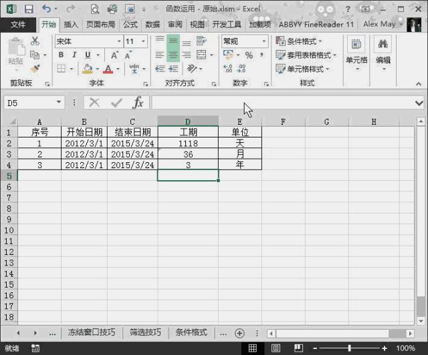The height and width of the screenshot is (355, 428).
Task: Toggle Italic formatting
Action: pos(74,55)
